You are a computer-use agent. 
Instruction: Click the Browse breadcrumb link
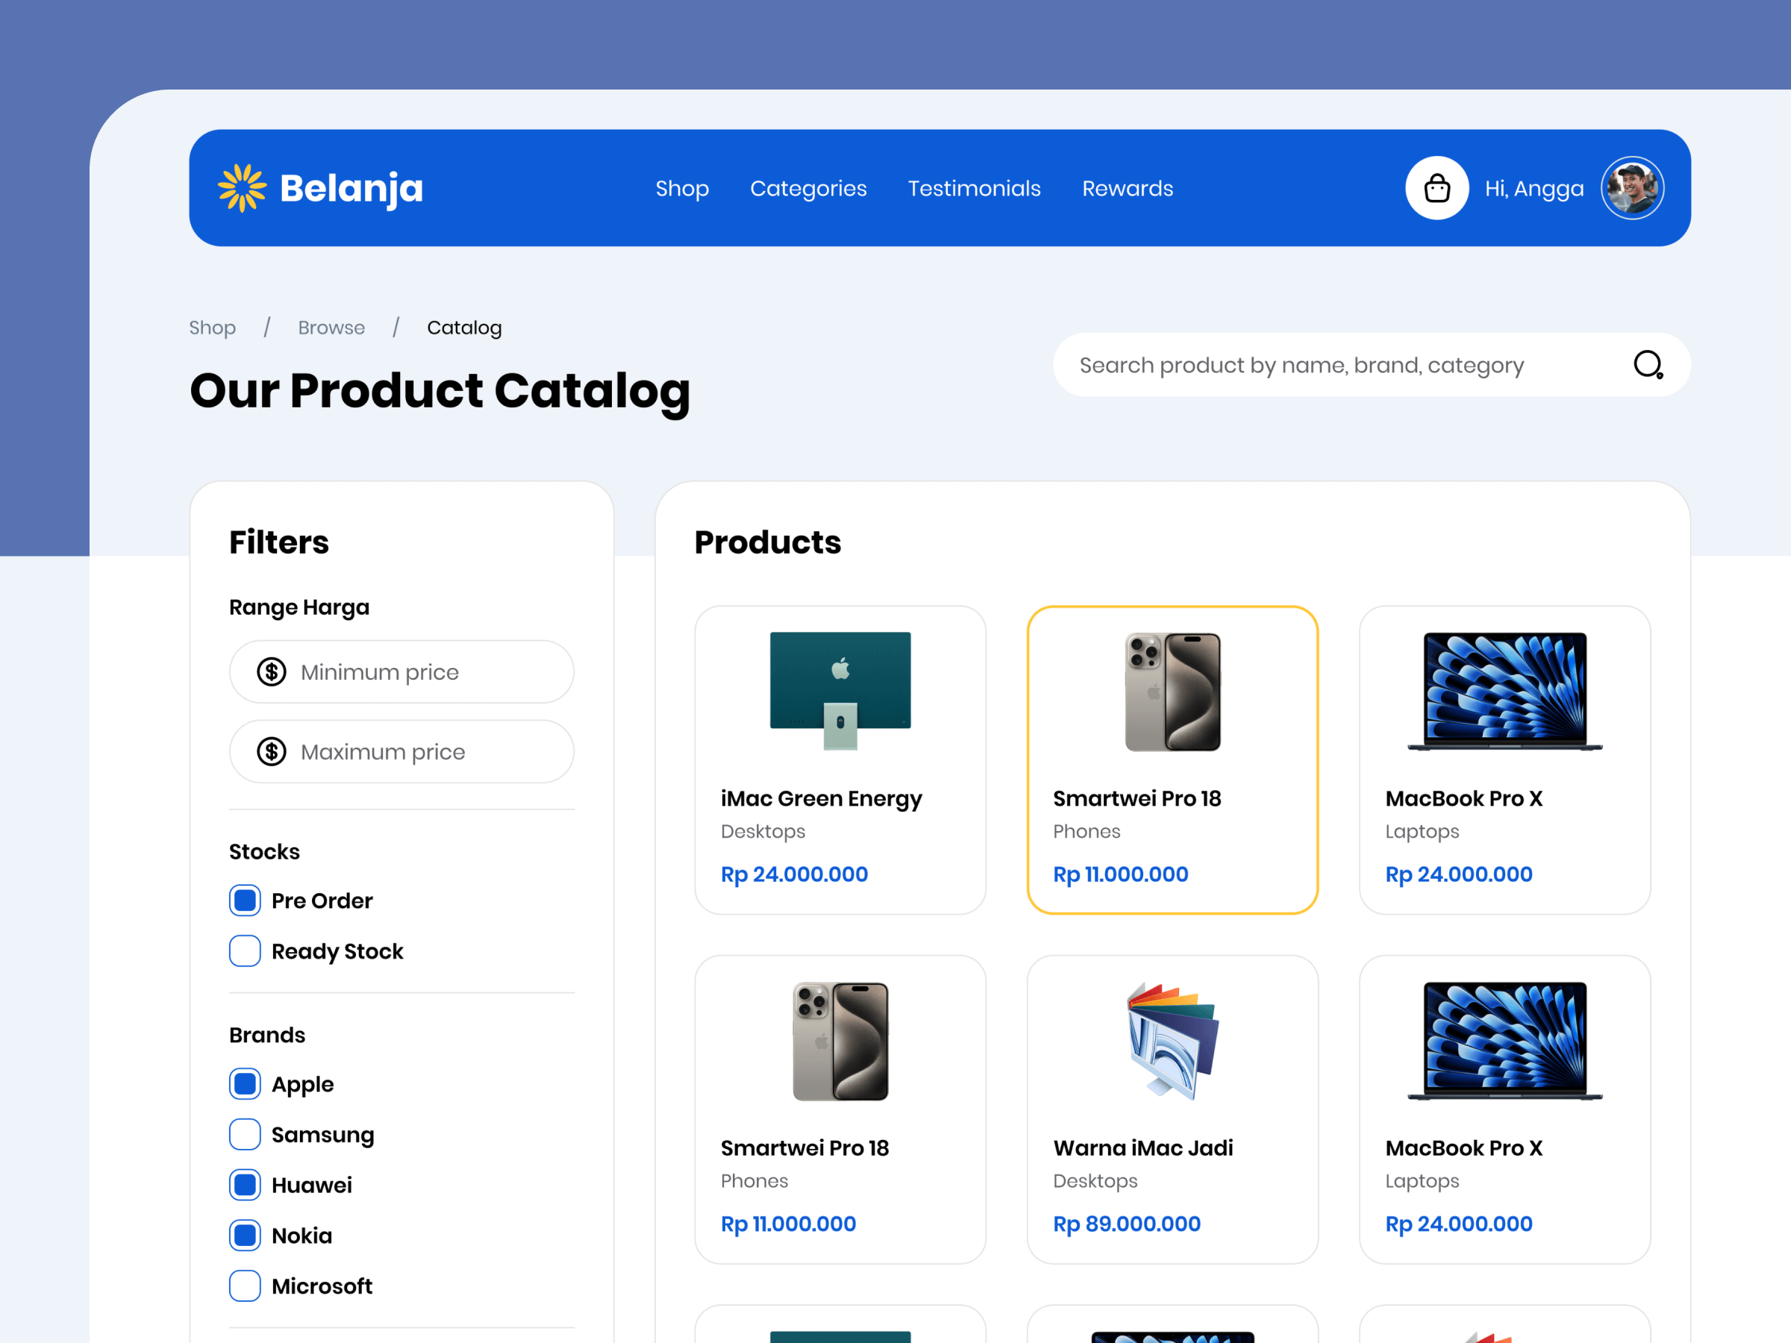[x=331, y=328]
